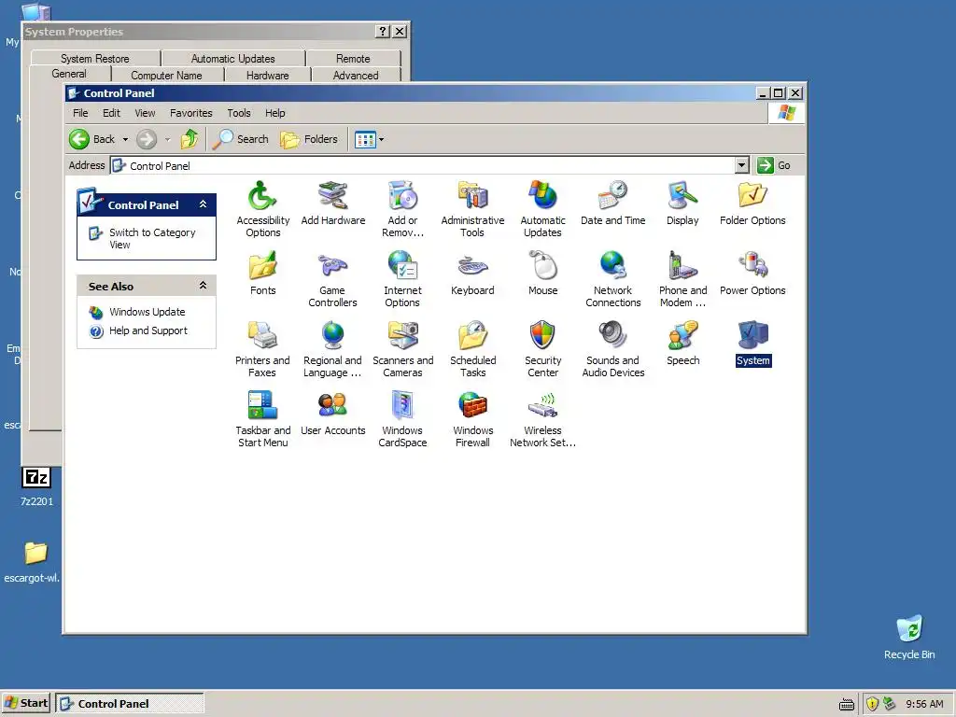This screenshot has width=956, height=717.
Task: Select the Display icon
Action: [682, 203]
